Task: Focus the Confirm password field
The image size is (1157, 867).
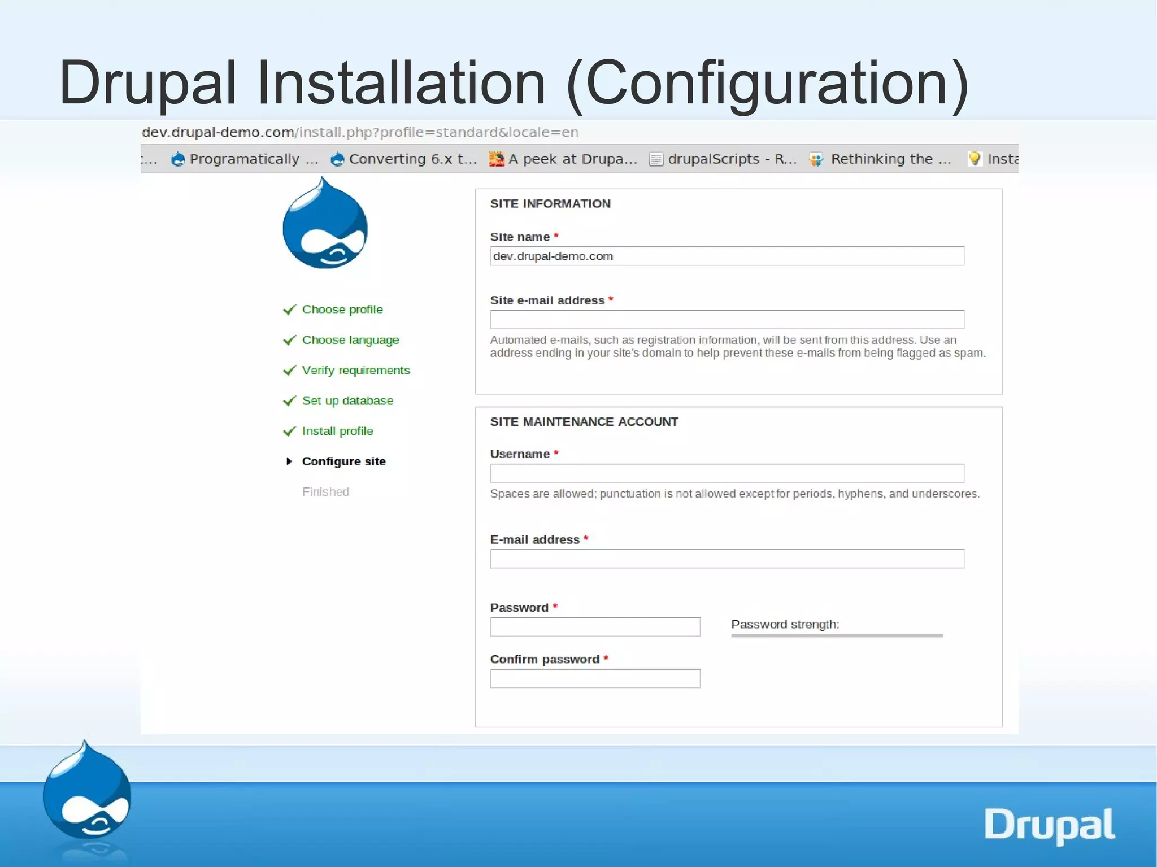Action: pyautogui.click(x=595, y=678)
